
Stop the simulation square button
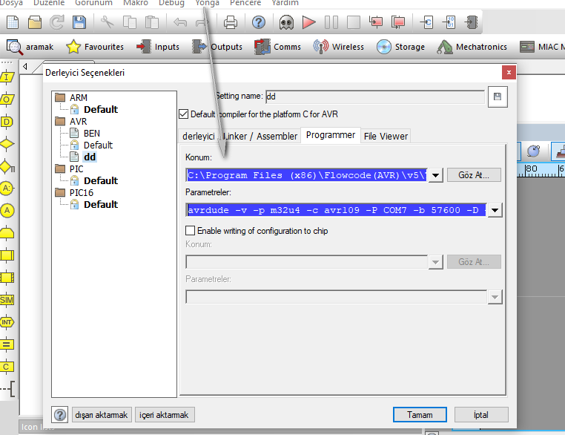tap(354, 22)
